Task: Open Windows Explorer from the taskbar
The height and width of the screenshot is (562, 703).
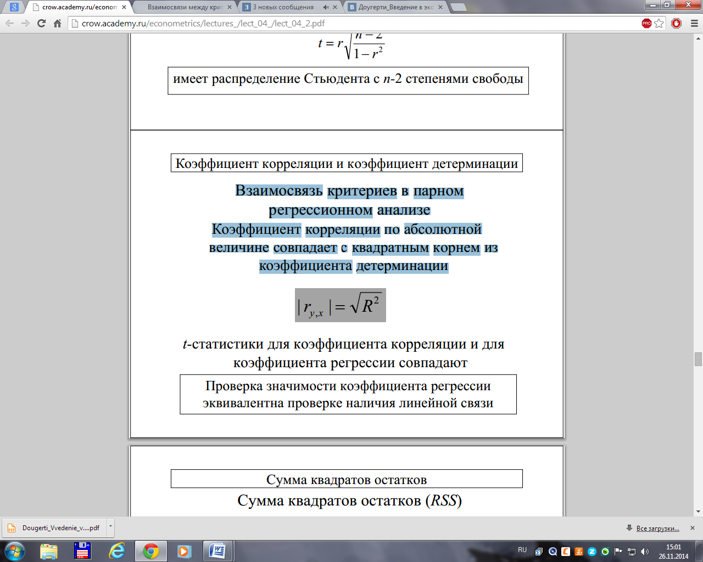Action: [49, 551]
